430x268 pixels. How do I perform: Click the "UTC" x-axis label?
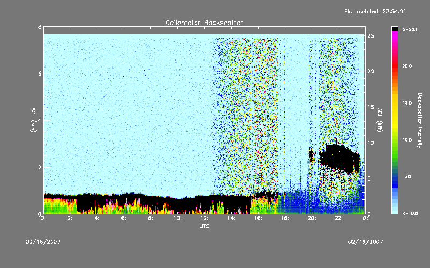(204, 226)
